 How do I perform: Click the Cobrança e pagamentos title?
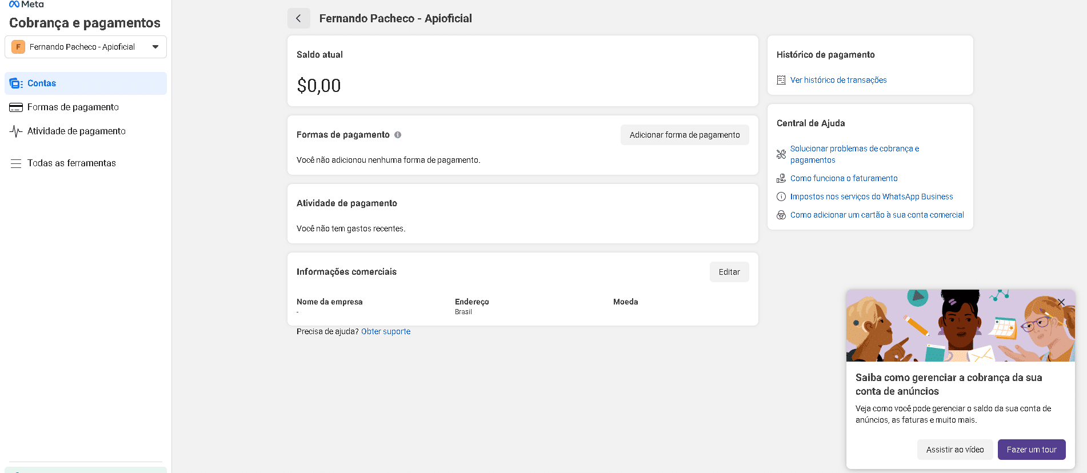point(85,23)
